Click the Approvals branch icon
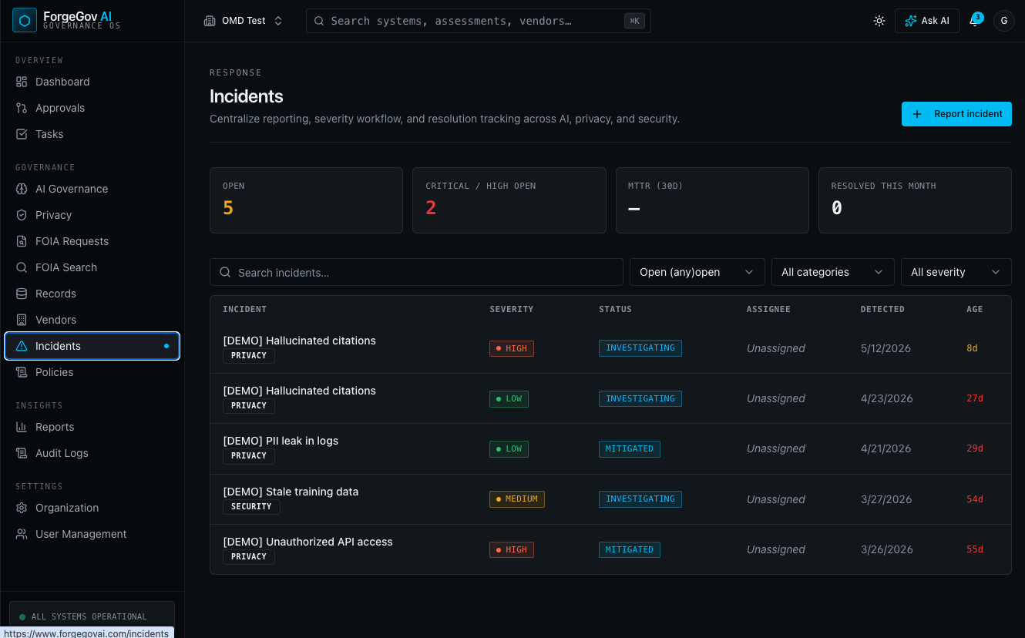1025x638 pixels. click(x=22, y=108)
